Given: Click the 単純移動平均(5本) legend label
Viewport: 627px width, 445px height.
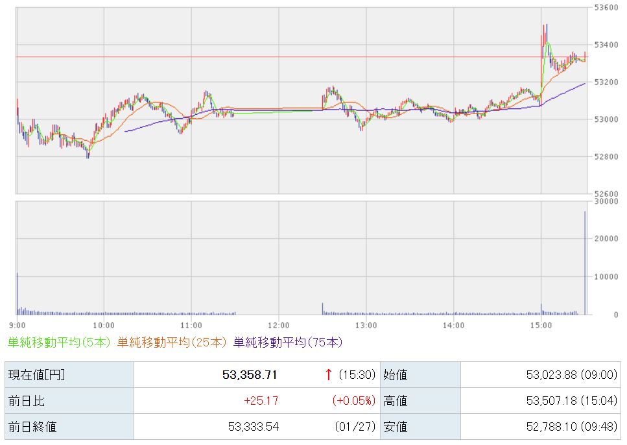Looking at the screenshot, I should pyautogui.click(x=60, y=342).
